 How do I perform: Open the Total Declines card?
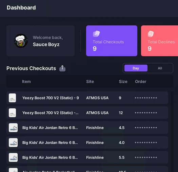(159, 41)
